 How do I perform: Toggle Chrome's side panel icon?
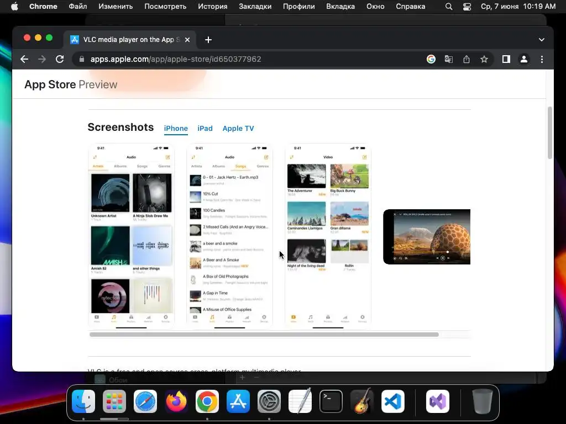[x=506, y=59]
